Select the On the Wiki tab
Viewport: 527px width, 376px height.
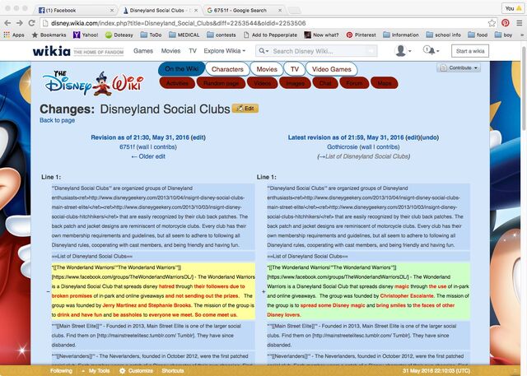[x=181, y=69]
